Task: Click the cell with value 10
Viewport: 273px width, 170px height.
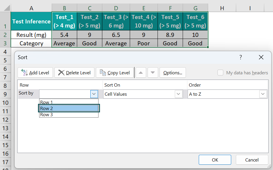Action: point(195,35)
